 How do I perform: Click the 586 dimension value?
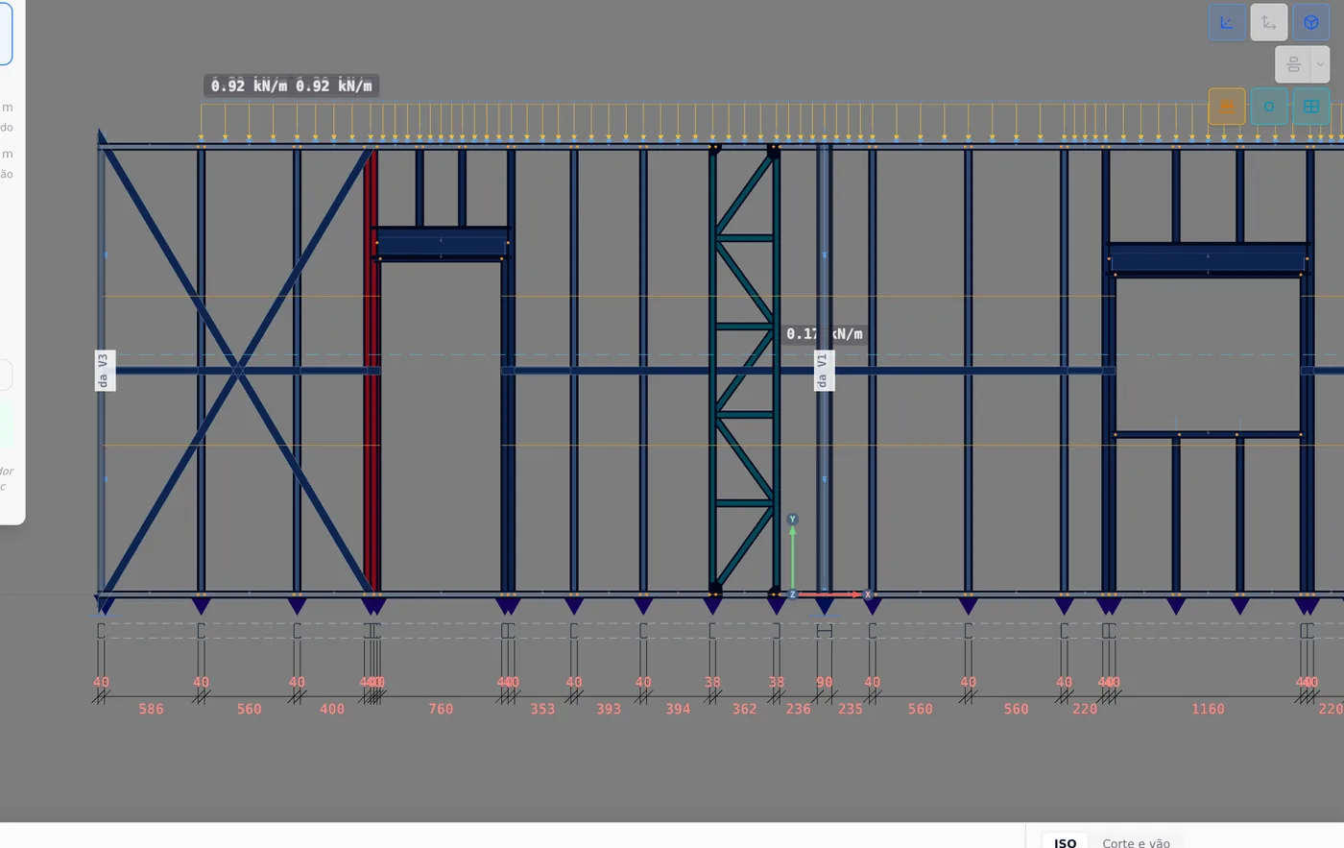151,709
